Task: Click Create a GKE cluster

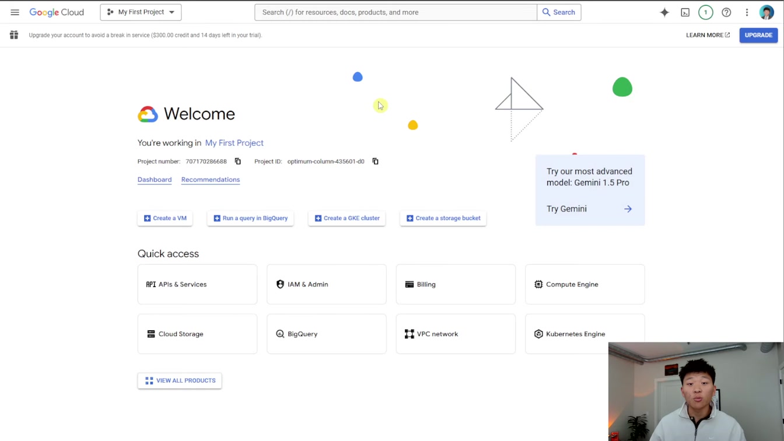Action: point(346,218)
